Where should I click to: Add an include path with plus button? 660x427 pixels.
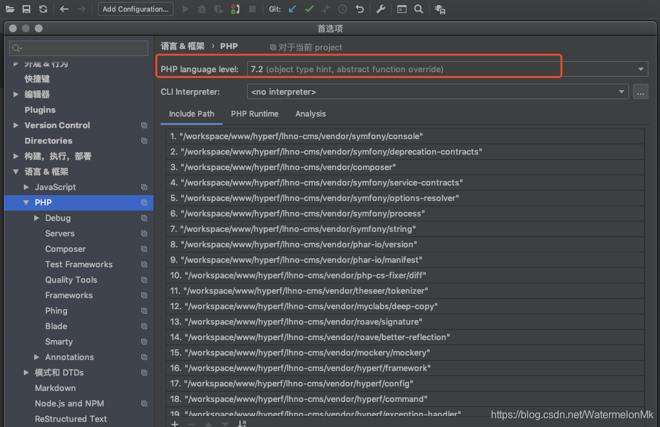pyautogui.click(x=175, y=424)
